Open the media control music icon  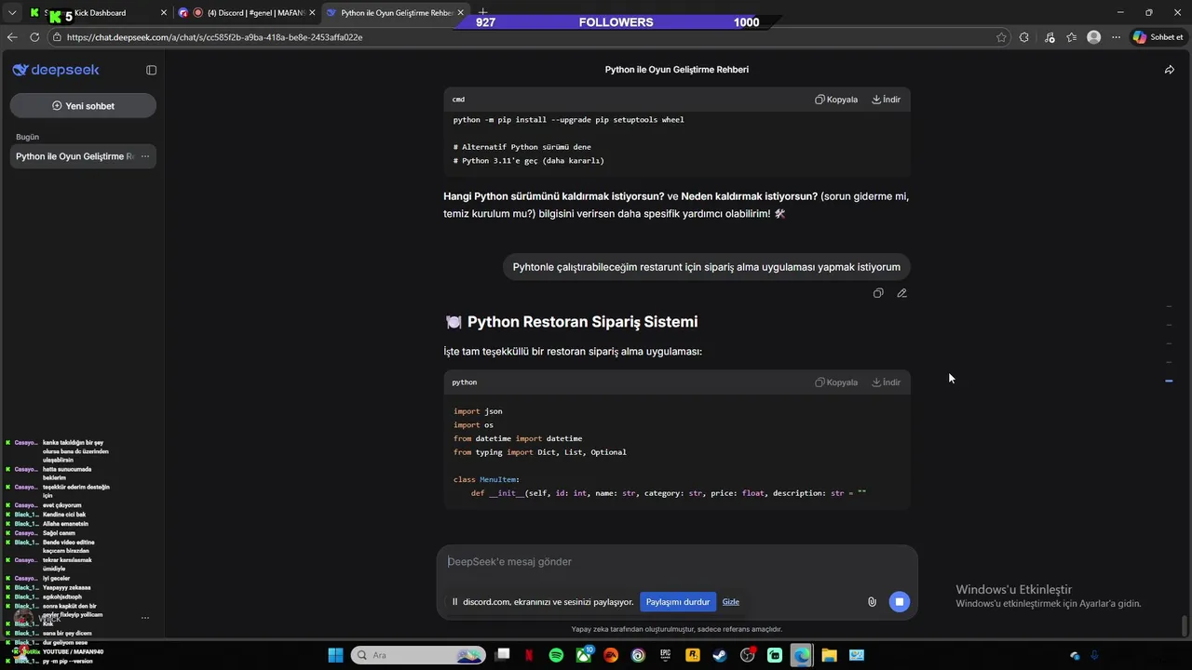click(1050, 37)
